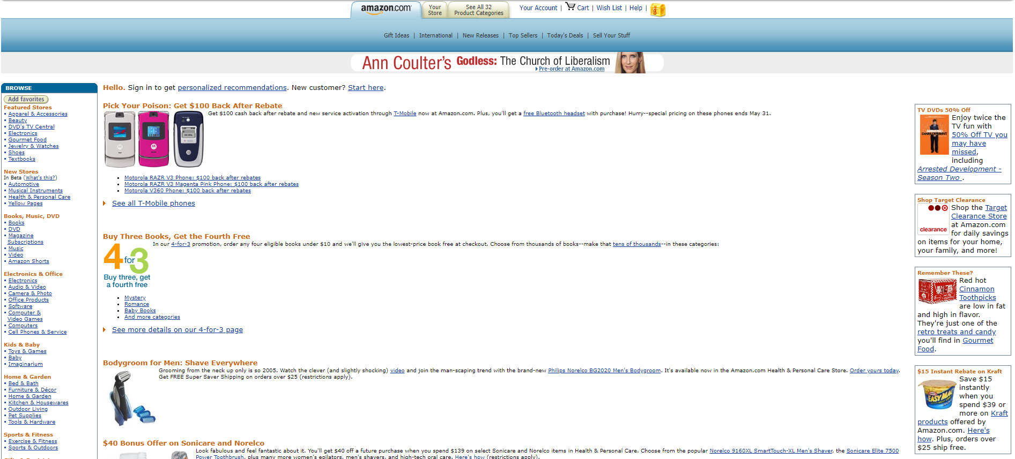Open the Romance books category

pyautogui.click(x=137, y=304)
